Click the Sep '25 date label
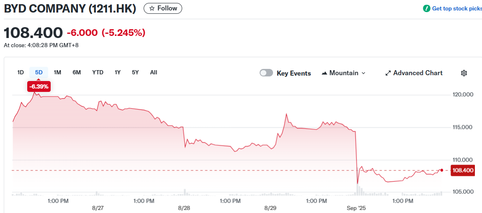This screenshot has height=213, width=482. pos(356,208)
